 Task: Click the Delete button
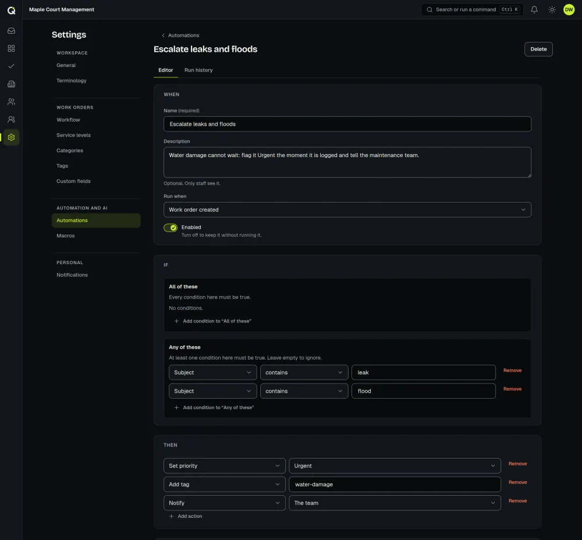click(538, 49)
